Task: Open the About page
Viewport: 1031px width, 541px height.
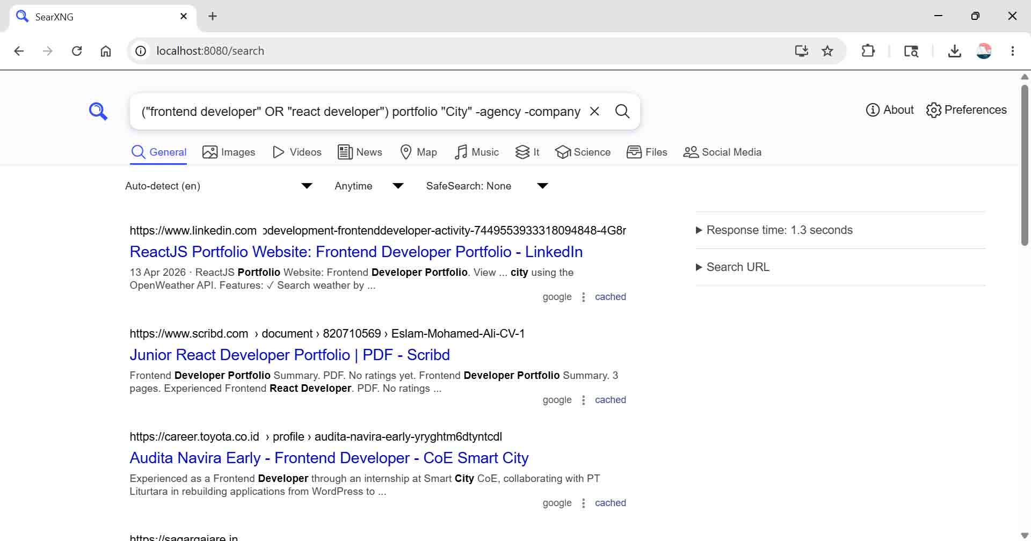Action: click(x=890, y=110)
